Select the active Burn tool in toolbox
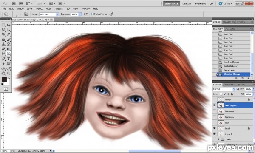 (x=8, y=54)
